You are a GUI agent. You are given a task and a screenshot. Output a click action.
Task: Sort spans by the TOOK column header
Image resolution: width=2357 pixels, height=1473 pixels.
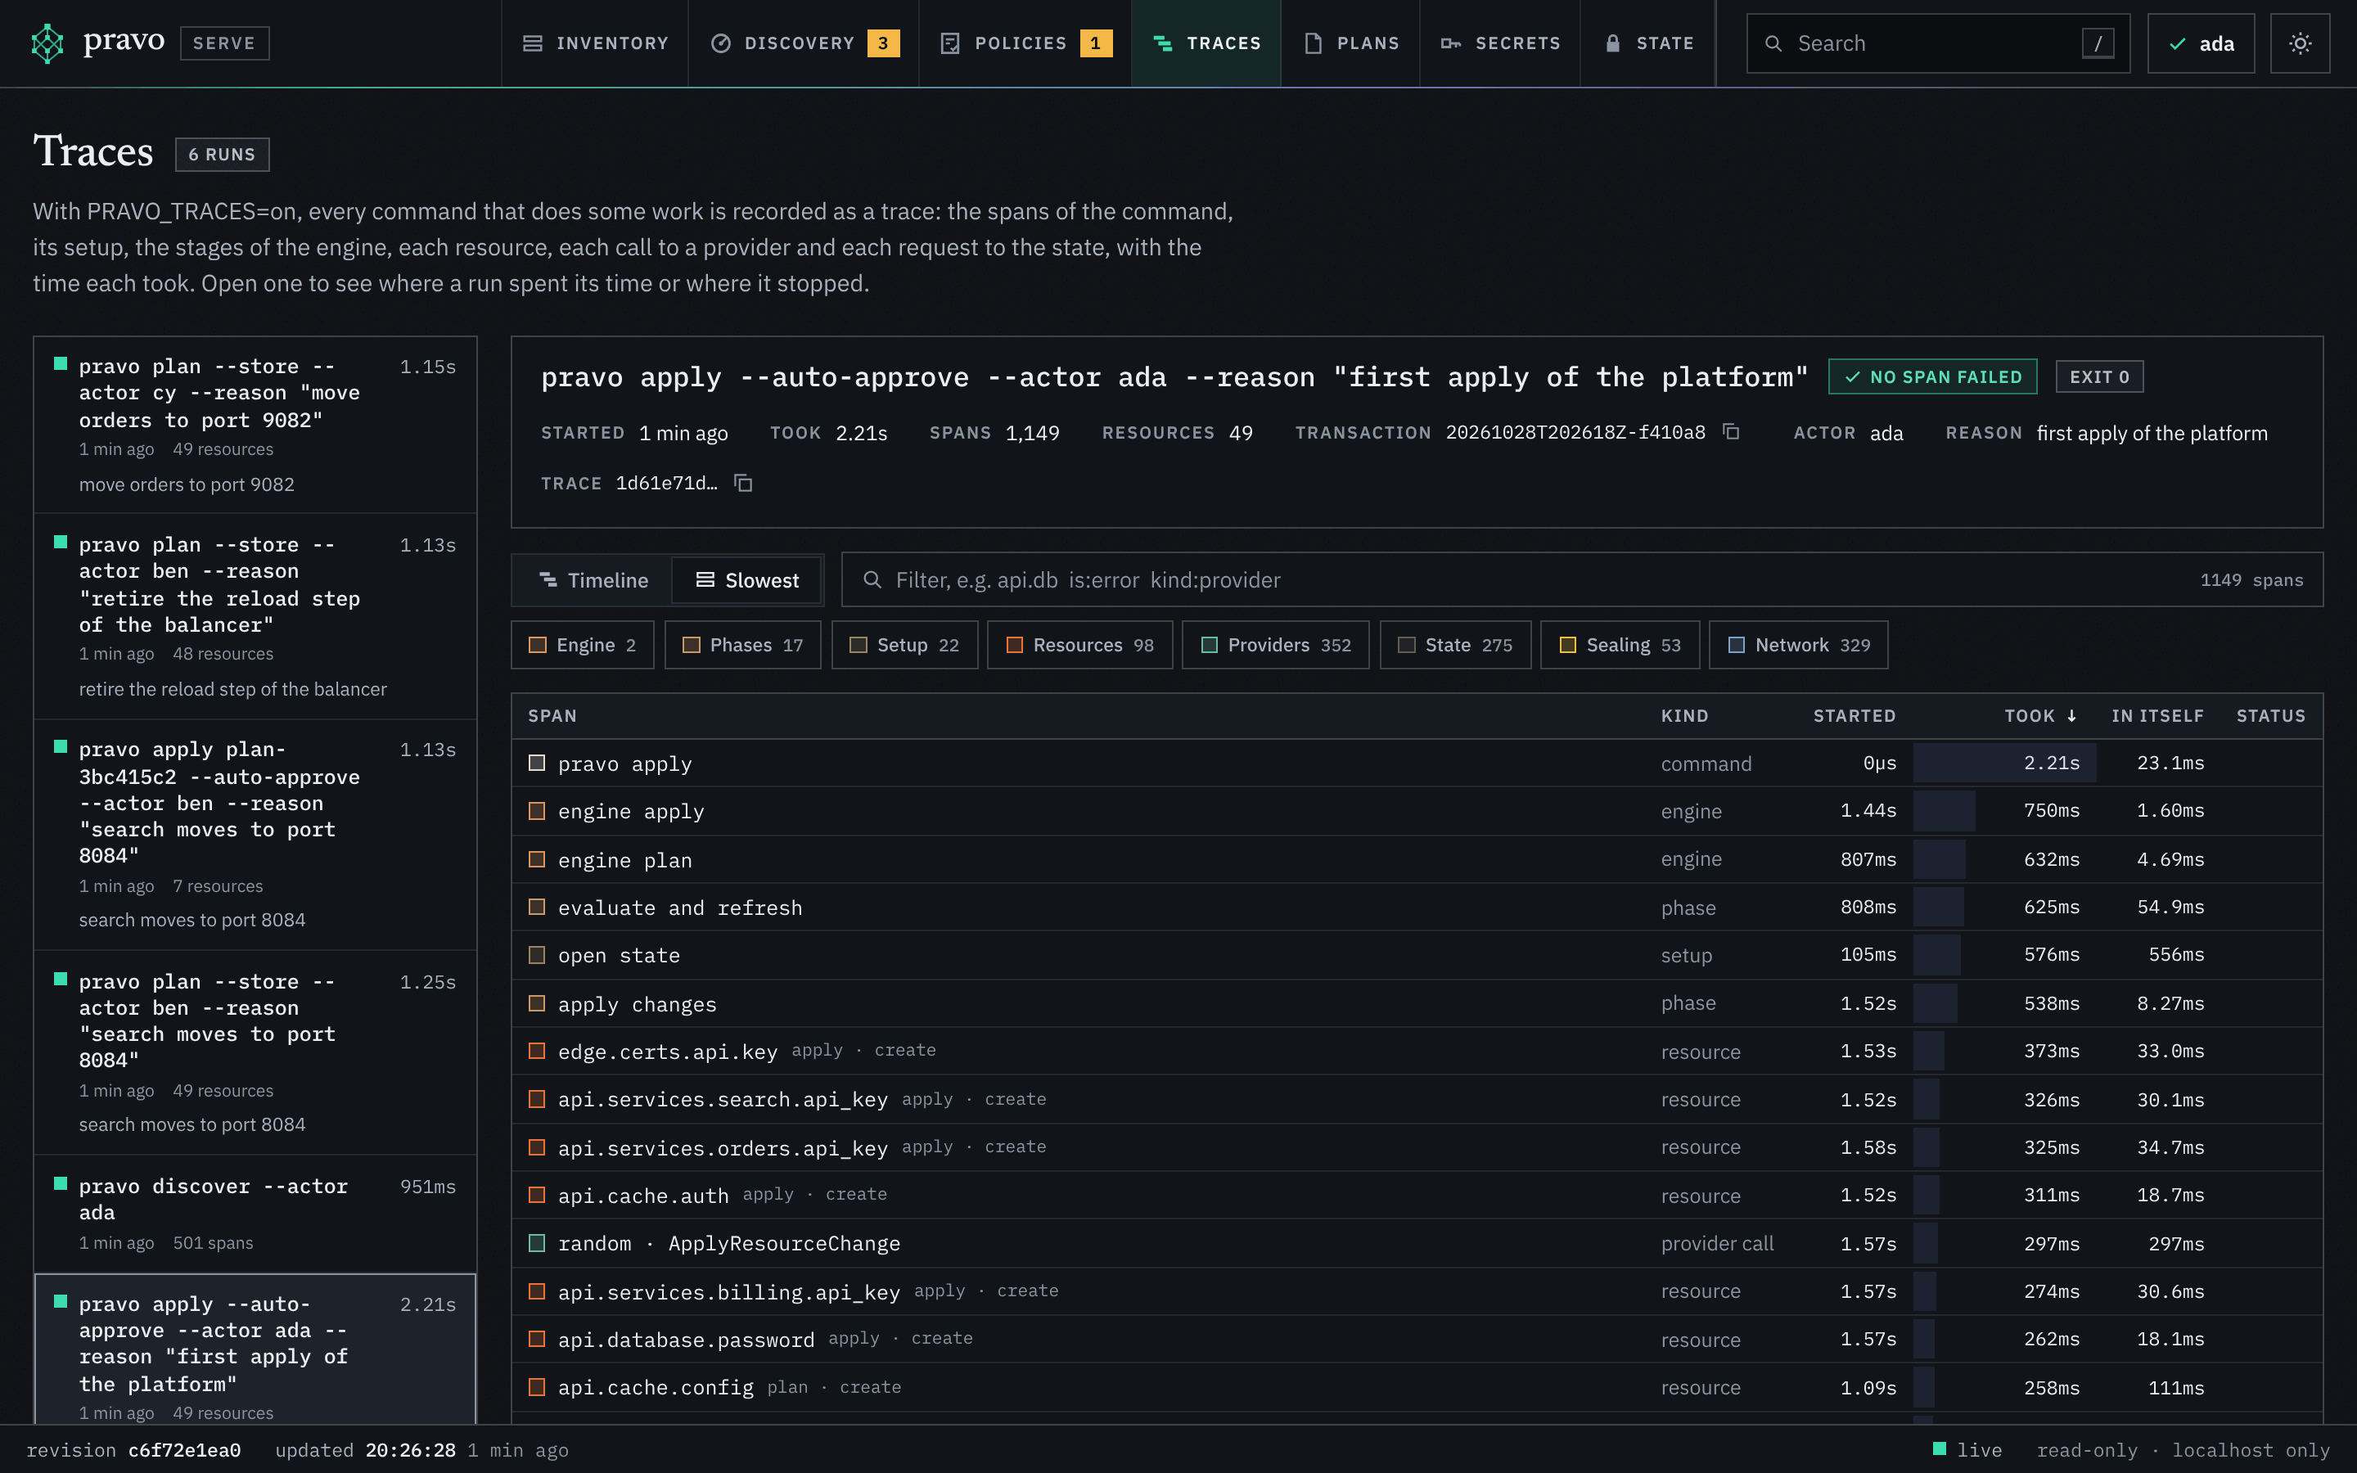point(2040,716)
